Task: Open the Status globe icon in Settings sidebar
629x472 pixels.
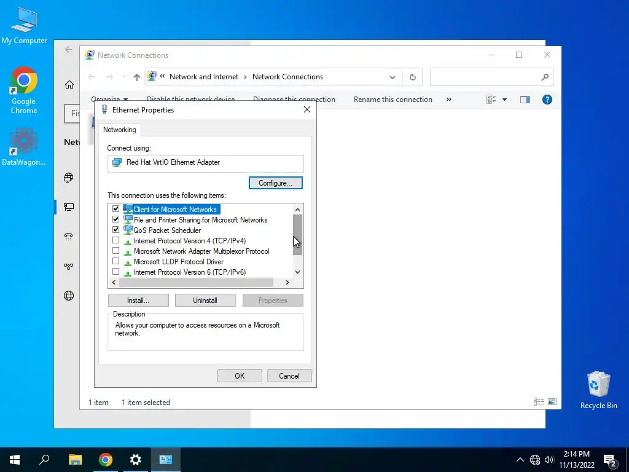Action: [x=69, y=178]
